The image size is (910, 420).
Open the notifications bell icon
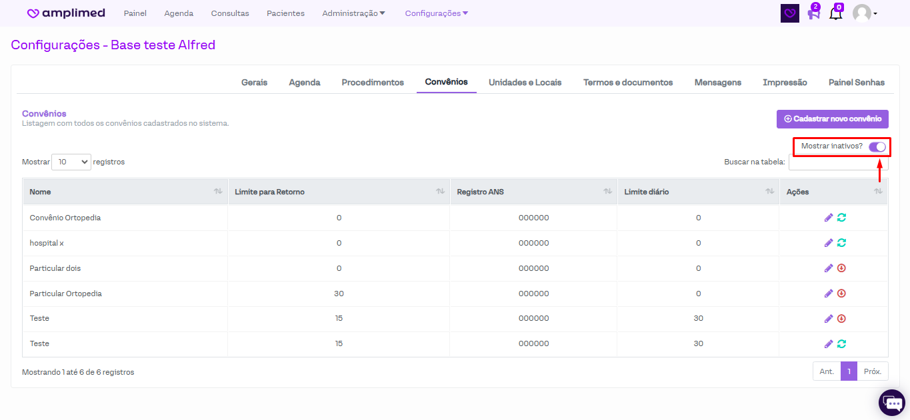[x=835, y=13]
